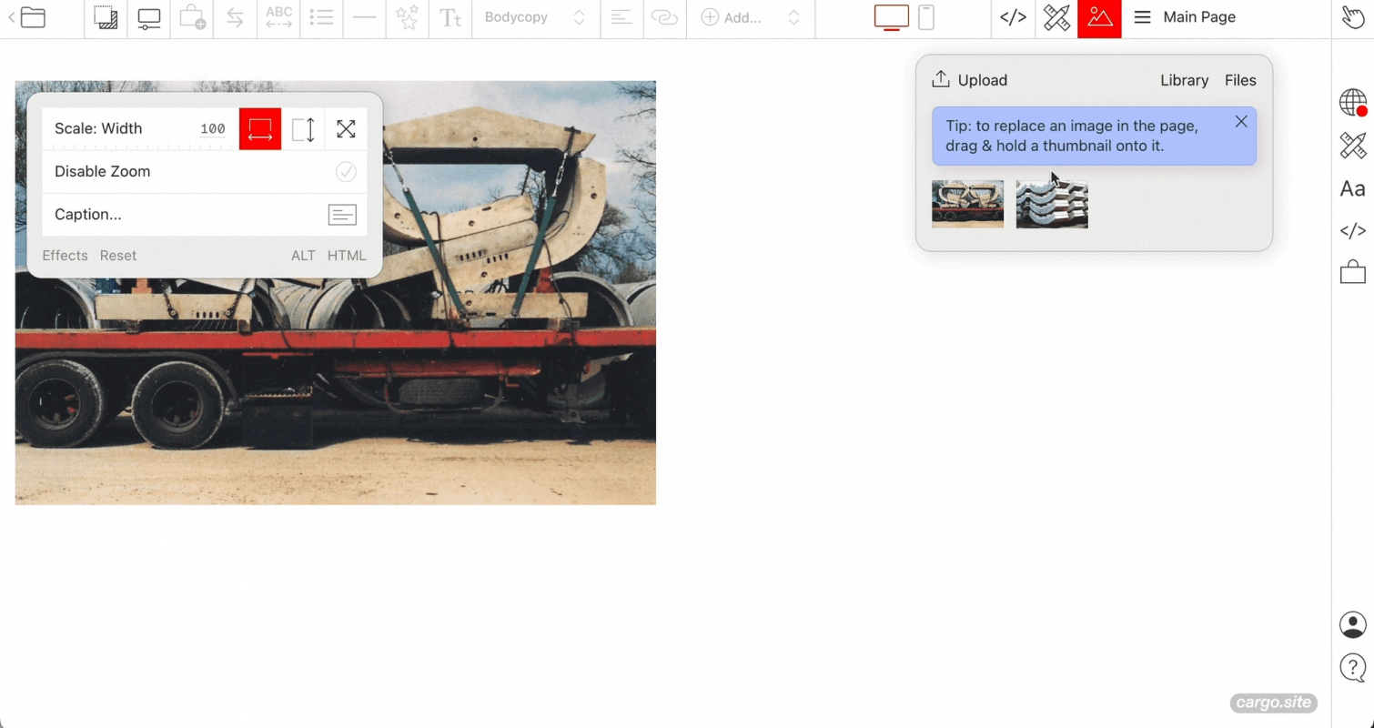The height and width of the screenshot is (728, 1374).
Task: Click the desktop layout settings icon
Action: [x=148, y=18]
